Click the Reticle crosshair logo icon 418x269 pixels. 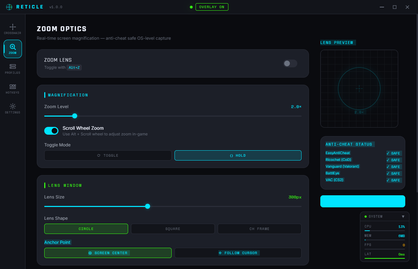9,7
